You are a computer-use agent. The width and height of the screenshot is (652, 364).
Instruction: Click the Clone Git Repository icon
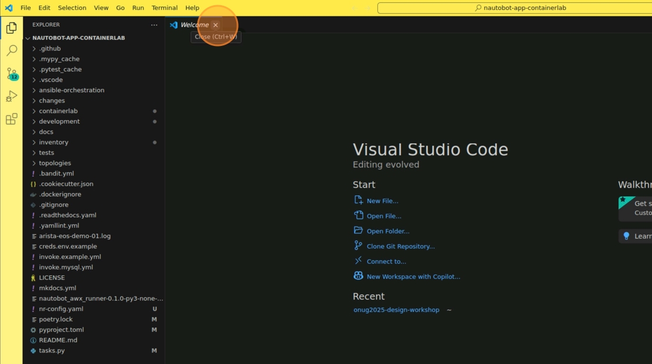[x=358, y=246]
